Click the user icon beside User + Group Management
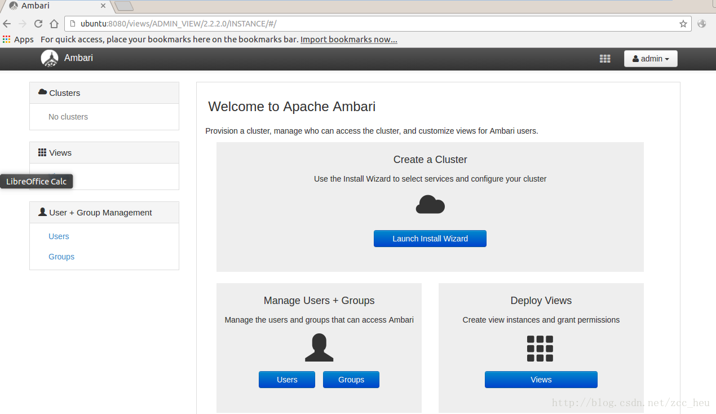 tap(42, 212)
